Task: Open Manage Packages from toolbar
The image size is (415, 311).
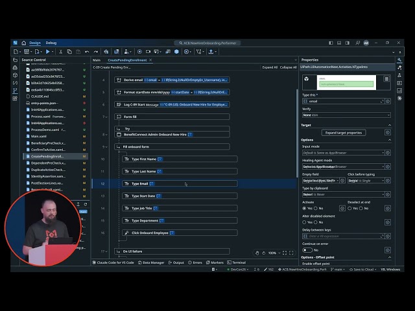Action: (106, 52)
